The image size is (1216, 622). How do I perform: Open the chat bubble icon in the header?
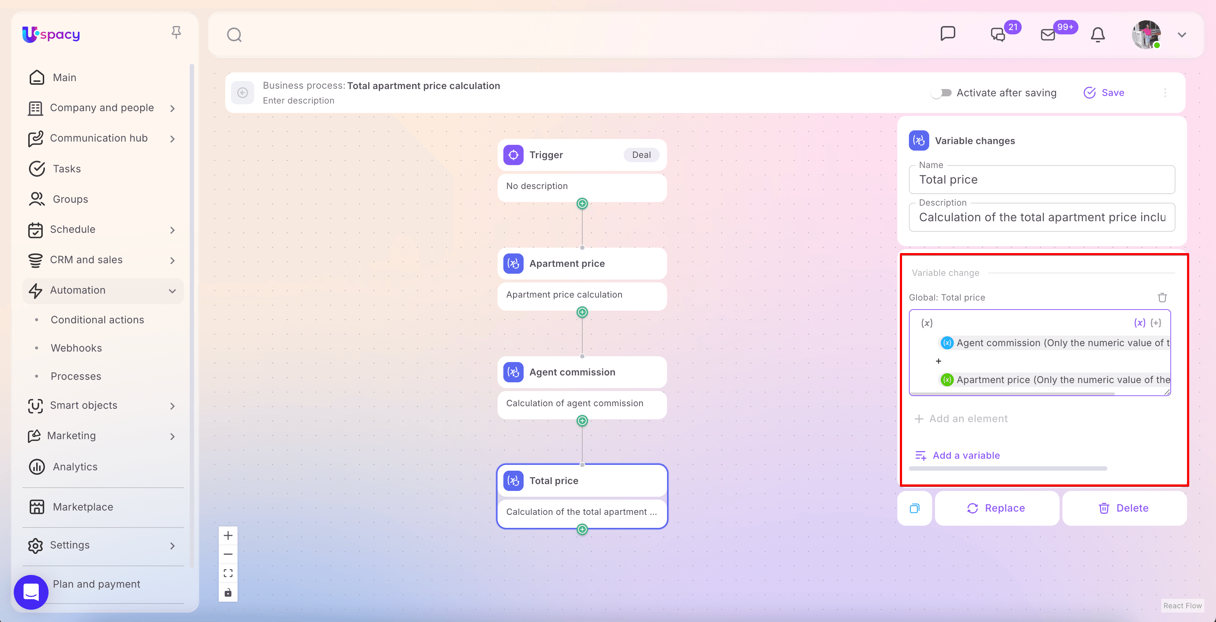coord(947,34)
